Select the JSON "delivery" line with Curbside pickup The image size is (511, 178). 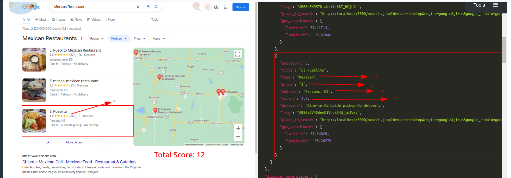pos(333,105)
